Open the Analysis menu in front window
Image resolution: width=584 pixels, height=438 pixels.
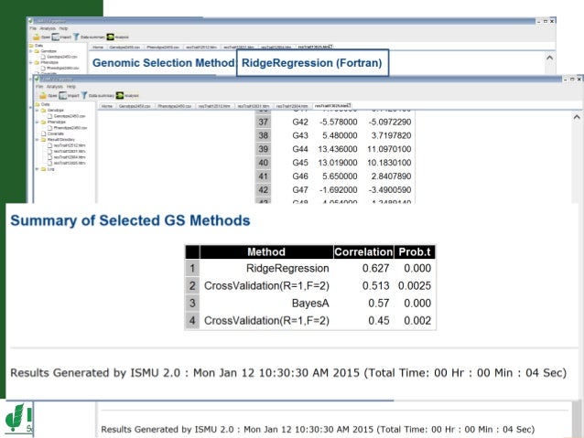click(54, 87)
